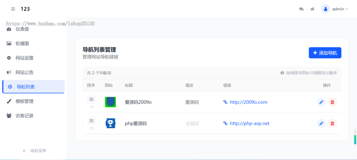The image size is (357, 160).
Task: Go to site home icon
Action: coord(312,9)
